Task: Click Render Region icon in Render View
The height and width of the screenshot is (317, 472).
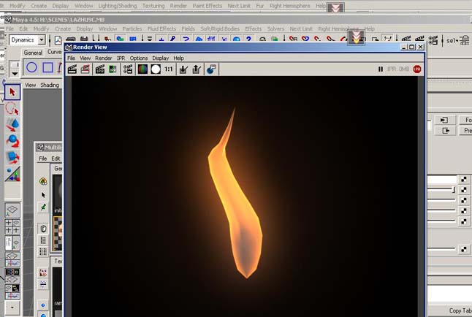Action: (x=85, y=69)
